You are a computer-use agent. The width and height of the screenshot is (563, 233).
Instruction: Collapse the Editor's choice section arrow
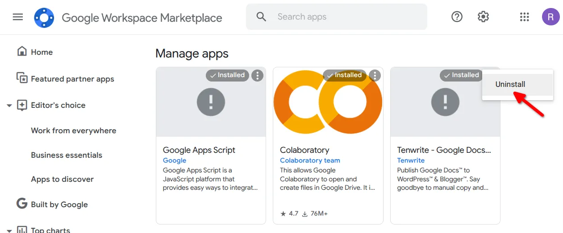point(9,106)
